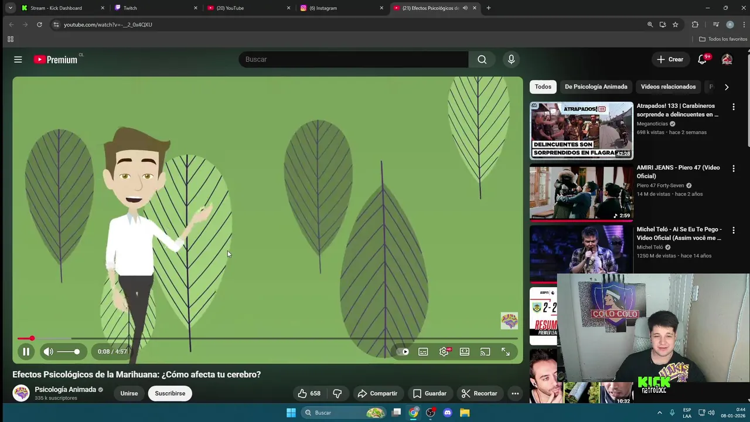
Task: Enter full screen mode
Action: point(506,352)
